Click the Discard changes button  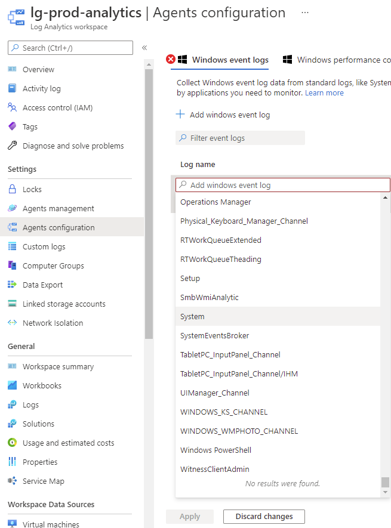[x=264, y=517]
